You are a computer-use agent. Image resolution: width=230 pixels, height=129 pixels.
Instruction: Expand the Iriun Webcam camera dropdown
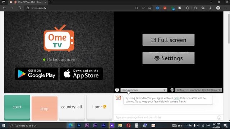144,90
